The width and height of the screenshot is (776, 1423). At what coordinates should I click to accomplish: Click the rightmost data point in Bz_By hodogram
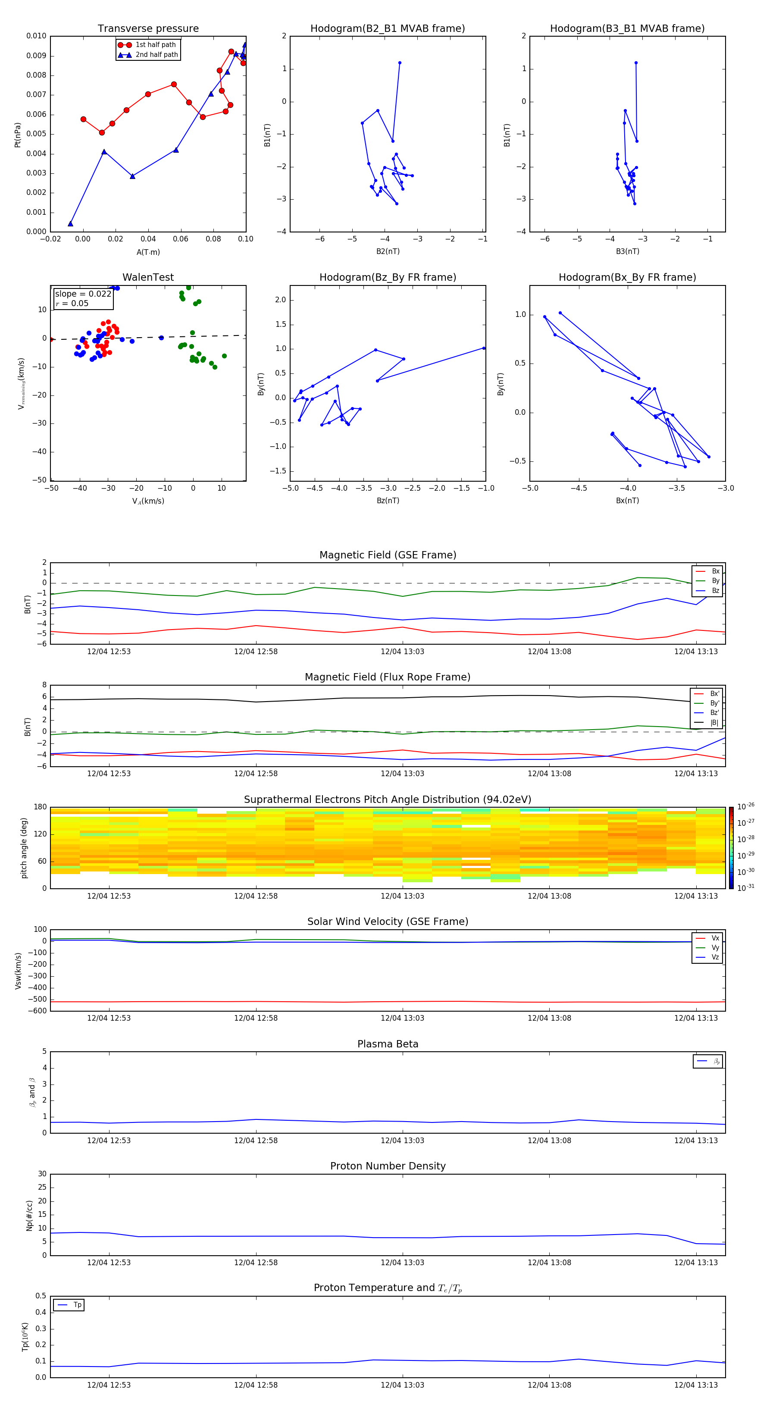point(484,348)
